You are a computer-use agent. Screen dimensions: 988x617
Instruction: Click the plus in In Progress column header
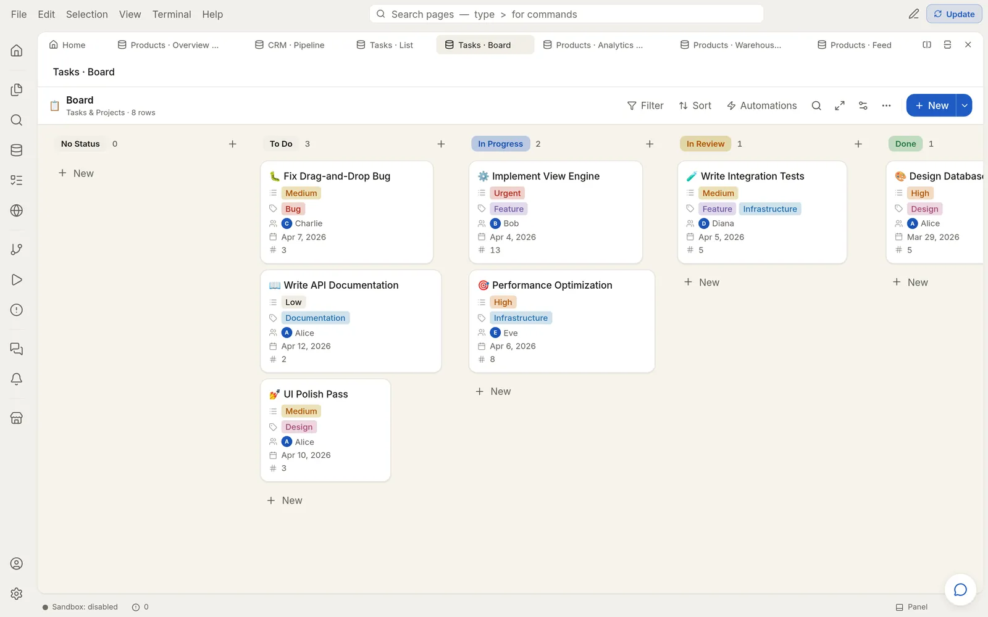click(x=650, y=144)
